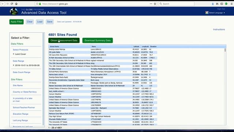
Task: Sort by the Elevation column header
Action: tap(153, 47)
